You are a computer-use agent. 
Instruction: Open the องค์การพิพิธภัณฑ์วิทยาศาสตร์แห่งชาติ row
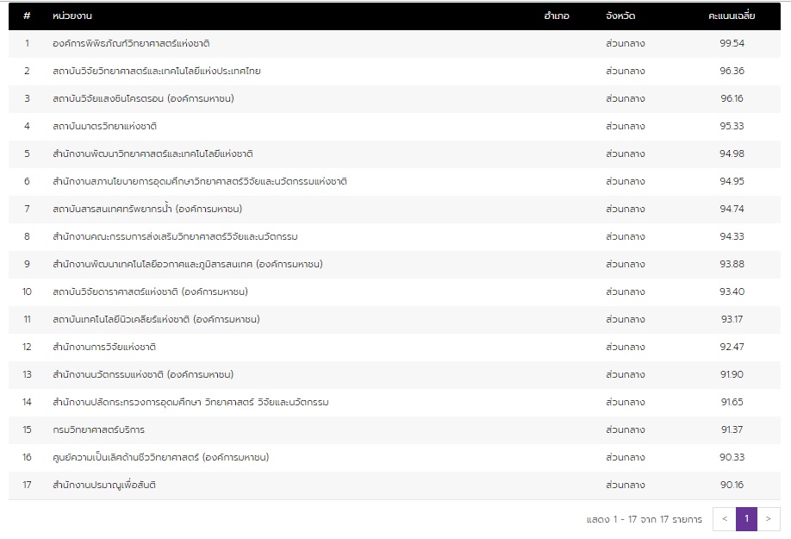click(131, 43)
